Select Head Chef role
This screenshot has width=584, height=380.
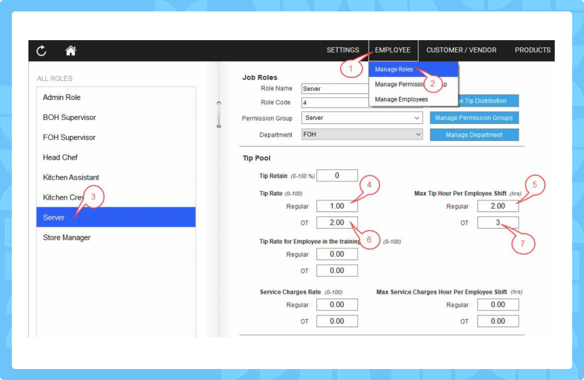[x=116, y=158]
